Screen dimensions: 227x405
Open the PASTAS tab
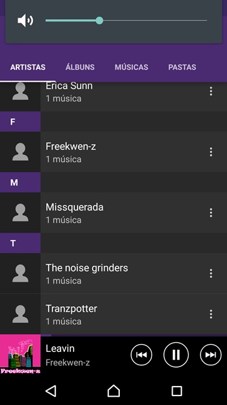tap(182, 67)
